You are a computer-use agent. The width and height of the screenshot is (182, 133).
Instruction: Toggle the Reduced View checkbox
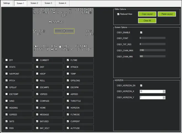pos(118,14)
